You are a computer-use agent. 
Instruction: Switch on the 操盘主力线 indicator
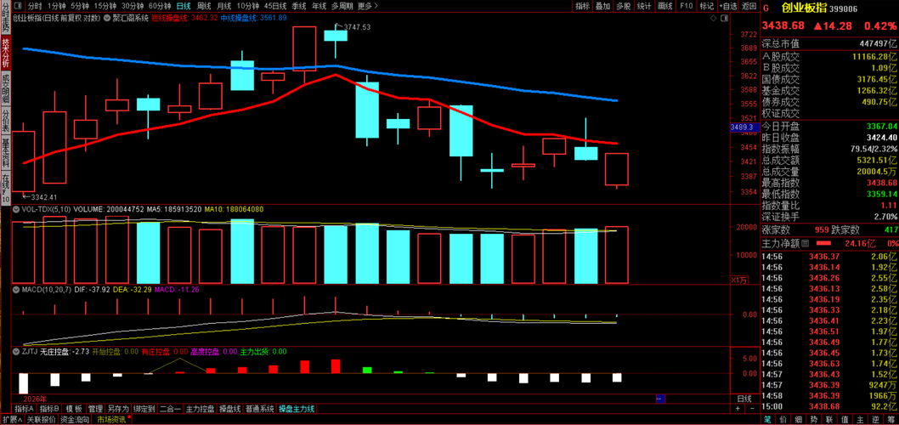coord(297,409)
